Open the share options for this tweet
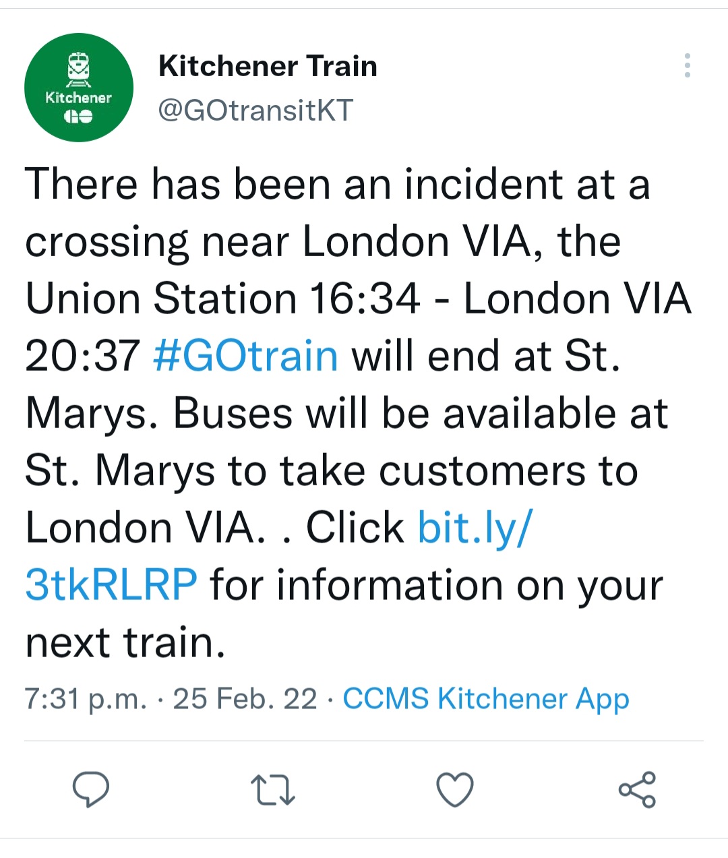The image size is (728, 858). (x=637, y=789)
